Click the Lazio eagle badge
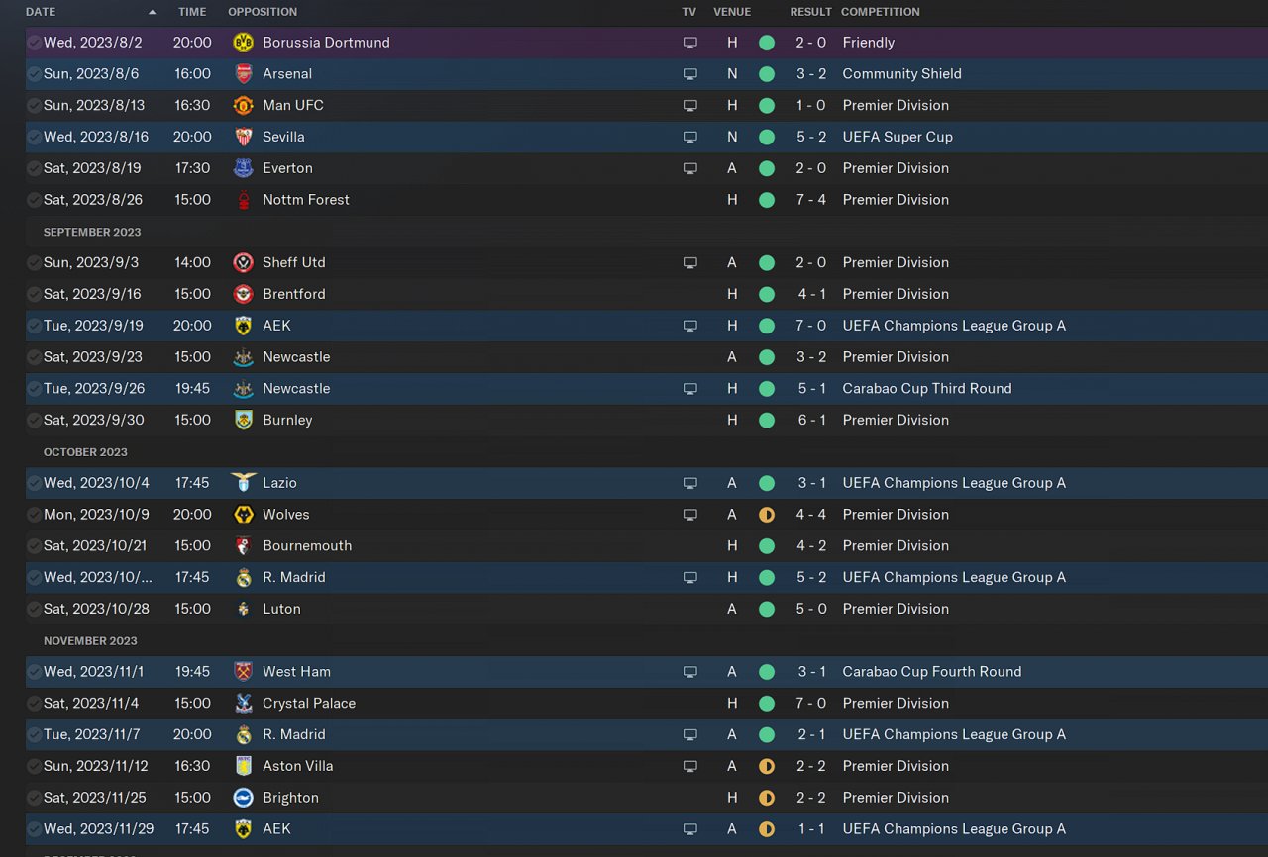The width and height of the screenshot is (1268, 857). coord(243,483)
